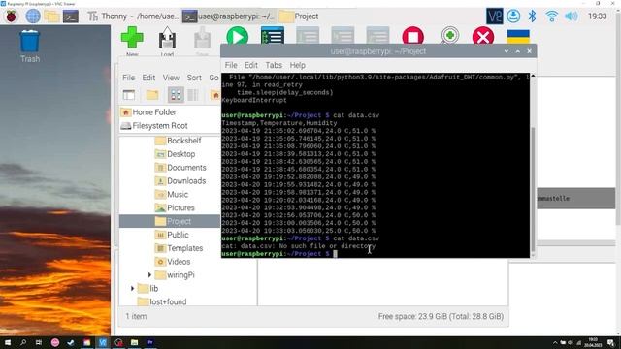Screen dimensions: 621x349
Task: Open the Wi-Fi network tray menu
Action: (x=551, y=16)
